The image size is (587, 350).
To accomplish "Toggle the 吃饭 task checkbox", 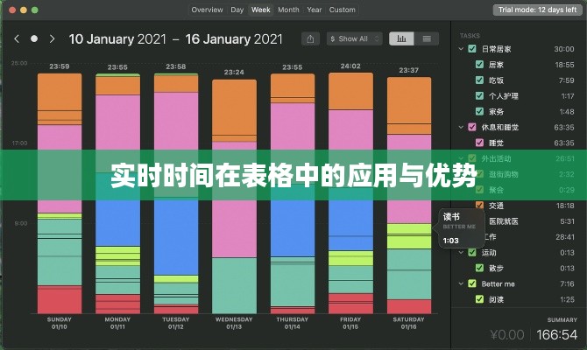I will (x=479, y=80).
